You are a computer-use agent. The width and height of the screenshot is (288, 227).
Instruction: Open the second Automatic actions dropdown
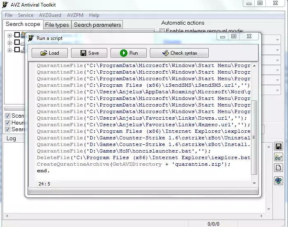277,50
